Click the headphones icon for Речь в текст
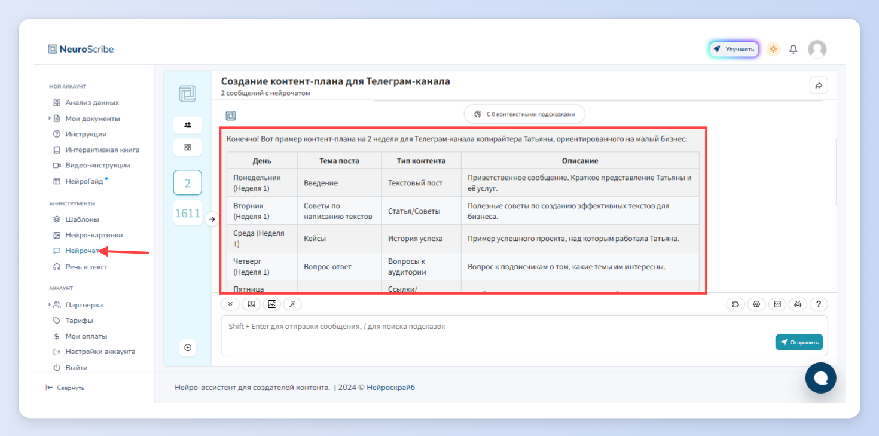Viewport: 879px width, 436px height. 57,267
